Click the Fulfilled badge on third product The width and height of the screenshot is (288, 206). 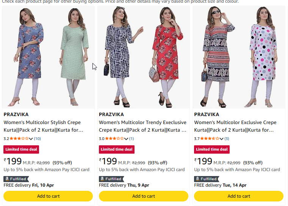coord(206,179)
